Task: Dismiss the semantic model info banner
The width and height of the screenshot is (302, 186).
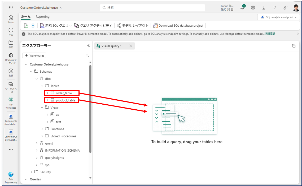Action: pyautogui.click(x=298, y=34)
